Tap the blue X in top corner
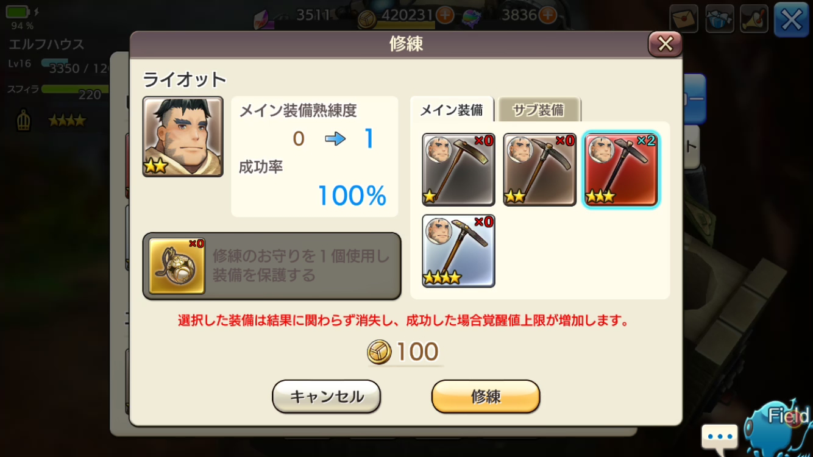 pos(791,19)
